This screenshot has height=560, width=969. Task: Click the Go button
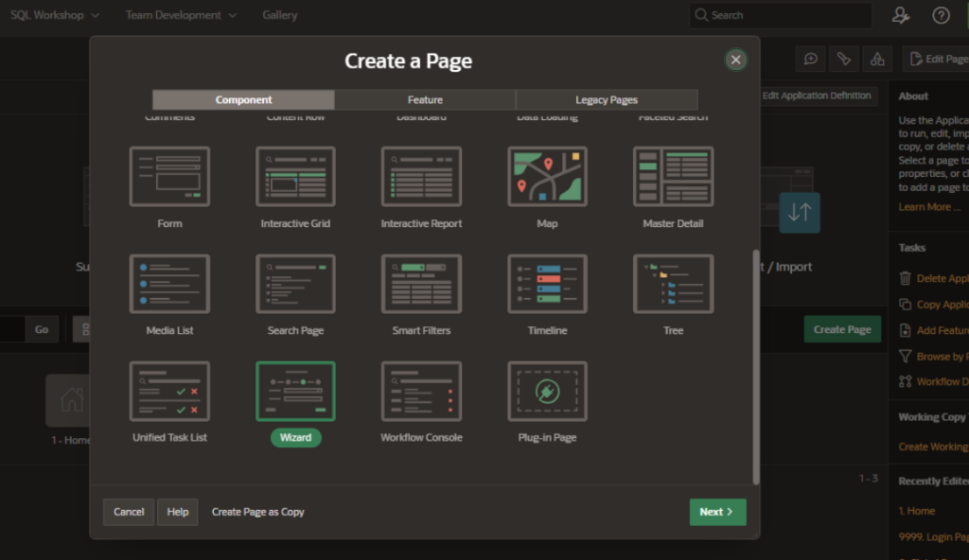(x=42, y=329)
